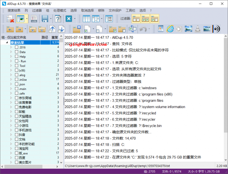Click the first filter folder icon
Viewport: 228px width, 174px height.
click(136, 19)
